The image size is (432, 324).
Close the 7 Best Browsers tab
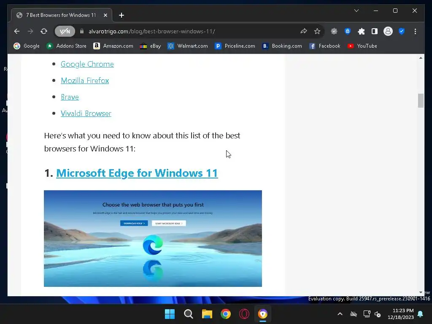point(105,15)
